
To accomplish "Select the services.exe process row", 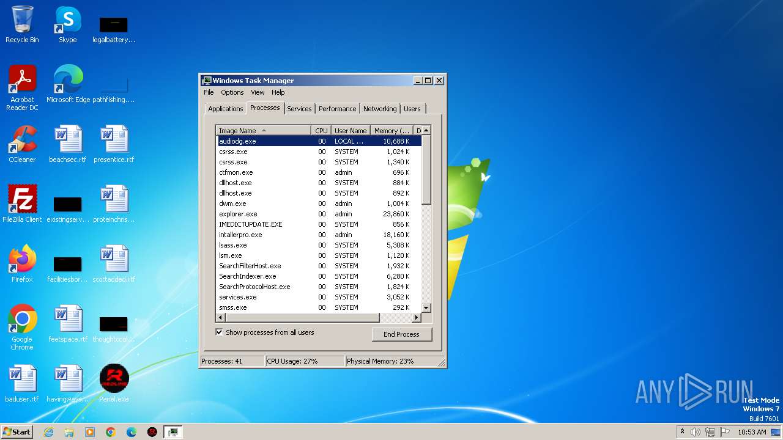I will click(319, 297).
